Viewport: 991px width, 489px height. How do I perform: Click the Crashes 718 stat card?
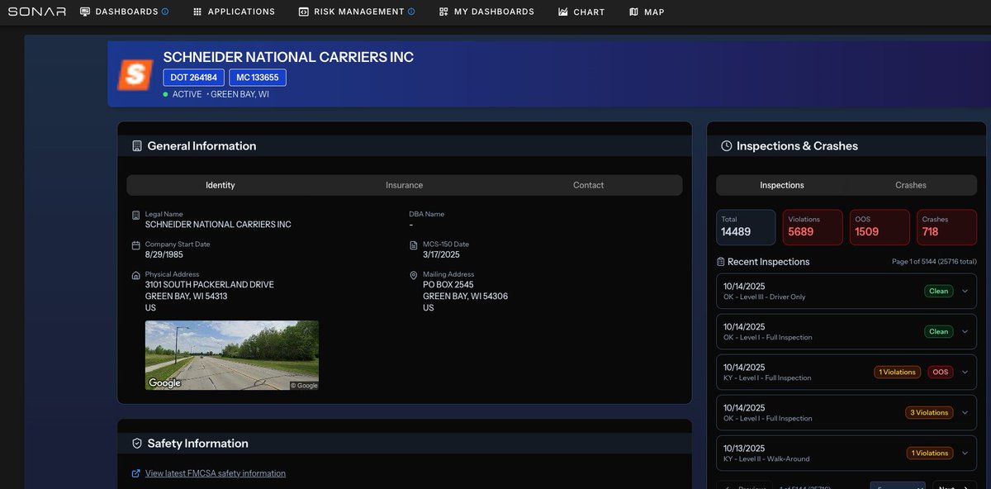946,227
